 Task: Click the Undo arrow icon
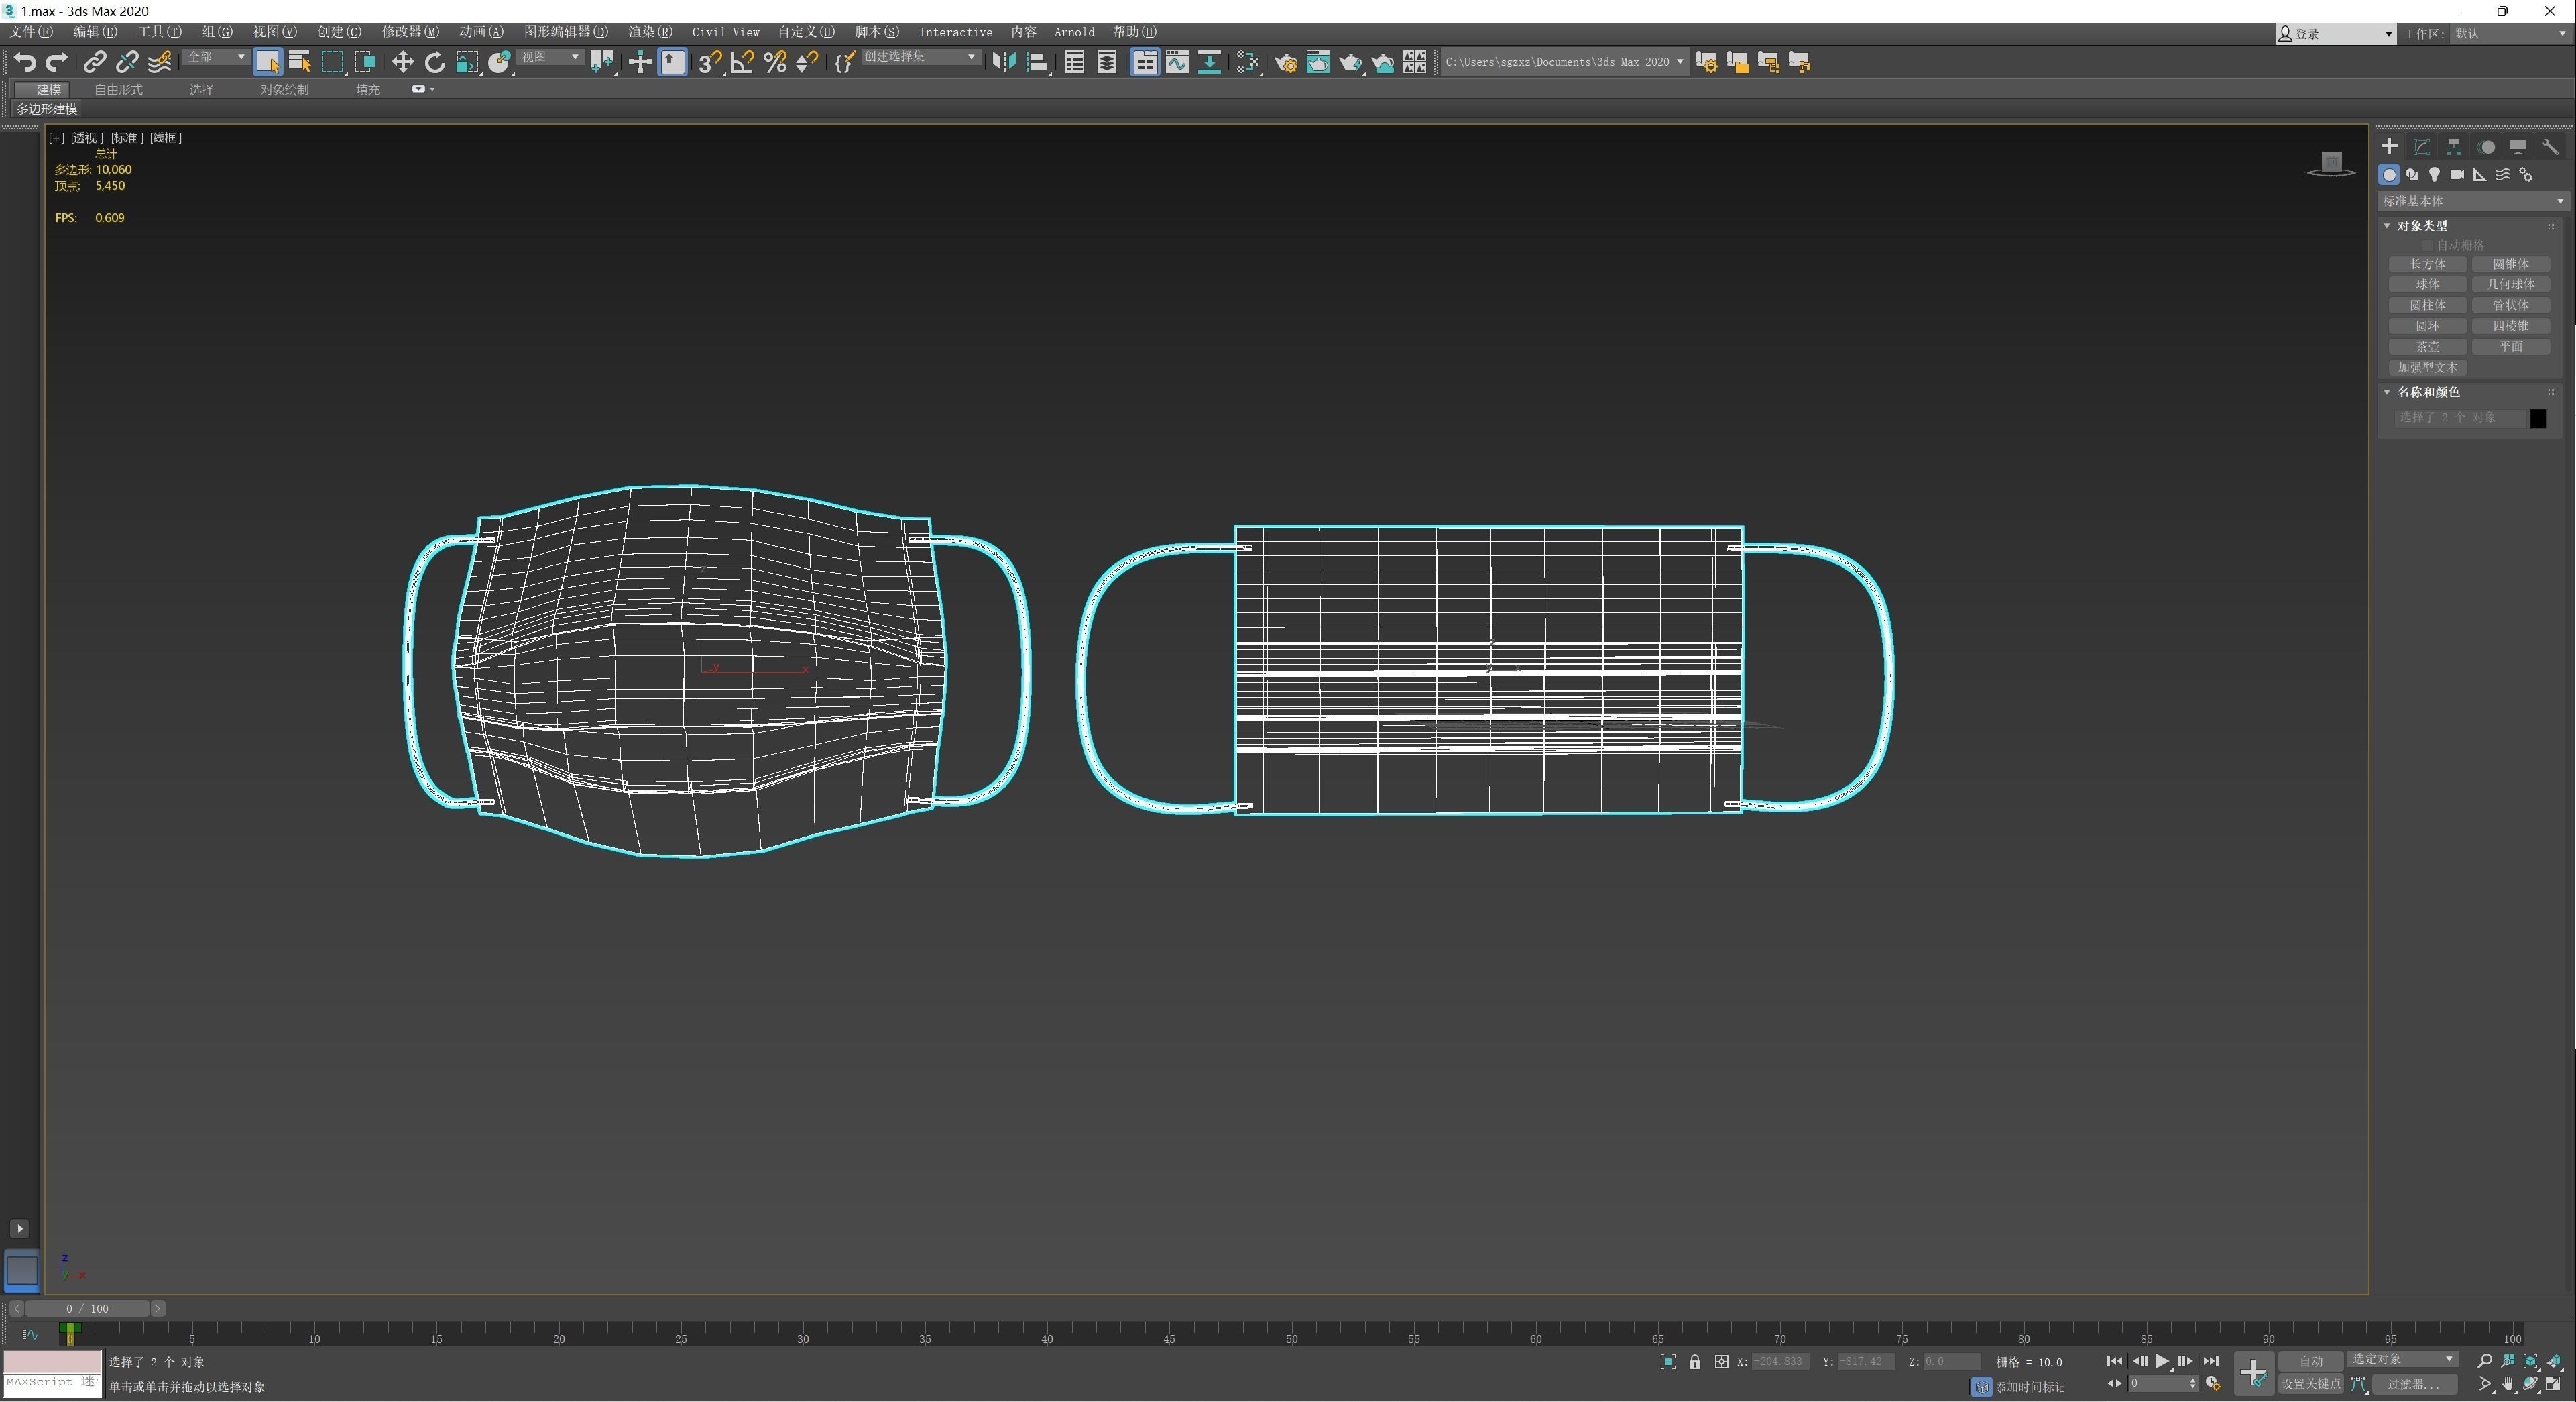tap(24, 62)
